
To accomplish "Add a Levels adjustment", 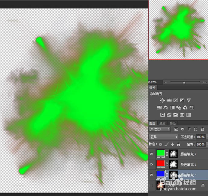I will 169,100.
